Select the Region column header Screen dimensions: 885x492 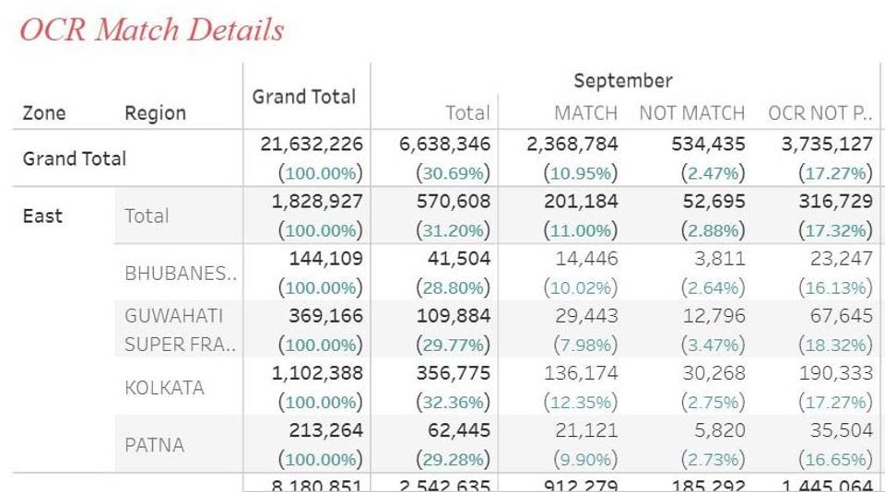(x=155, y=113)
